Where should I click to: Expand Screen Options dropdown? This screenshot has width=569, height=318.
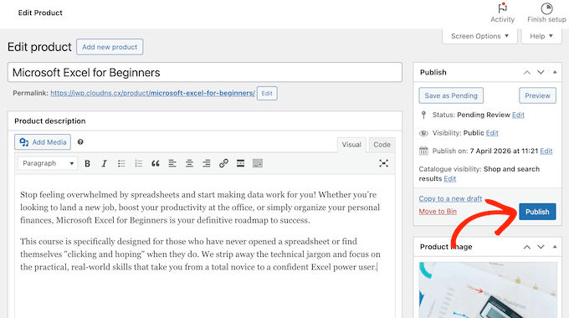click(479, 36)
